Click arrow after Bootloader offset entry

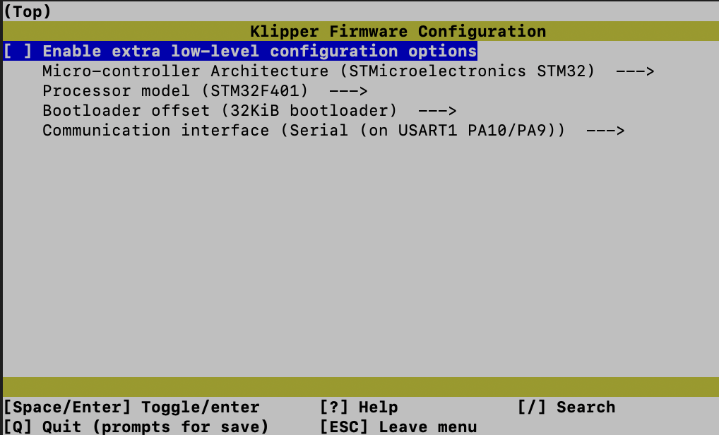tap(437, 111)
